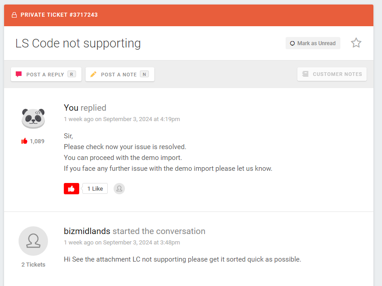Open the panda avatar profile
The height and width of the screenshot is (286, 382).
coord(33,118)
